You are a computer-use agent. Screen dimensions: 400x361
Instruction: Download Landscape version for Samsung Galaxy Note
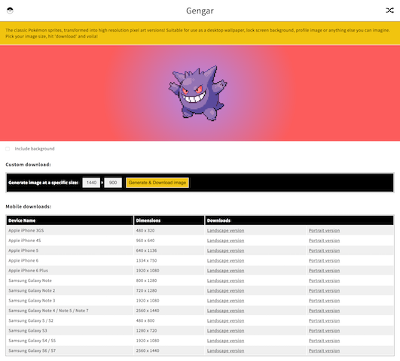click(225, 281)
